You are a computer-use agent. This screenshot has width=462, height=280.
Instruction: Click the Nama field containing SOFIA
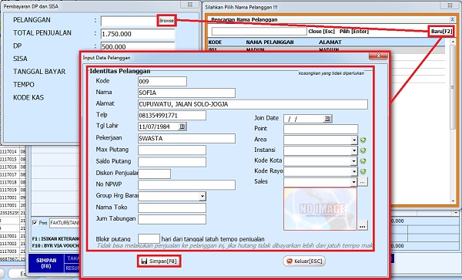pyautogui.click(x=186, y=93)
